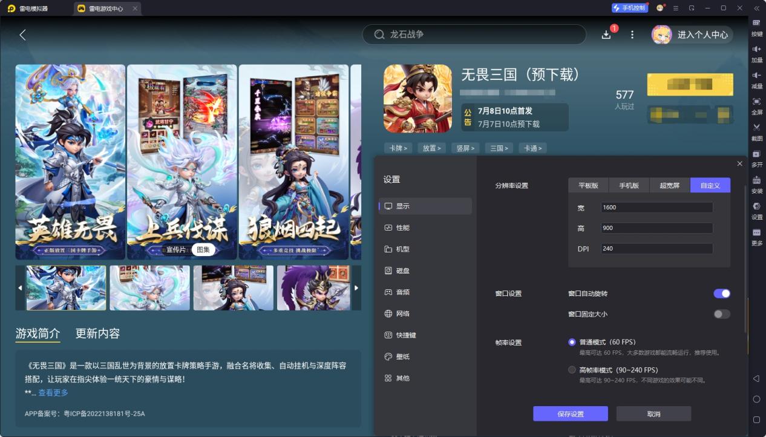The height and width of the screenshot is (437, 766).
Task: Switch to the 手机版 resolution tab
Action: click(629, 185)
